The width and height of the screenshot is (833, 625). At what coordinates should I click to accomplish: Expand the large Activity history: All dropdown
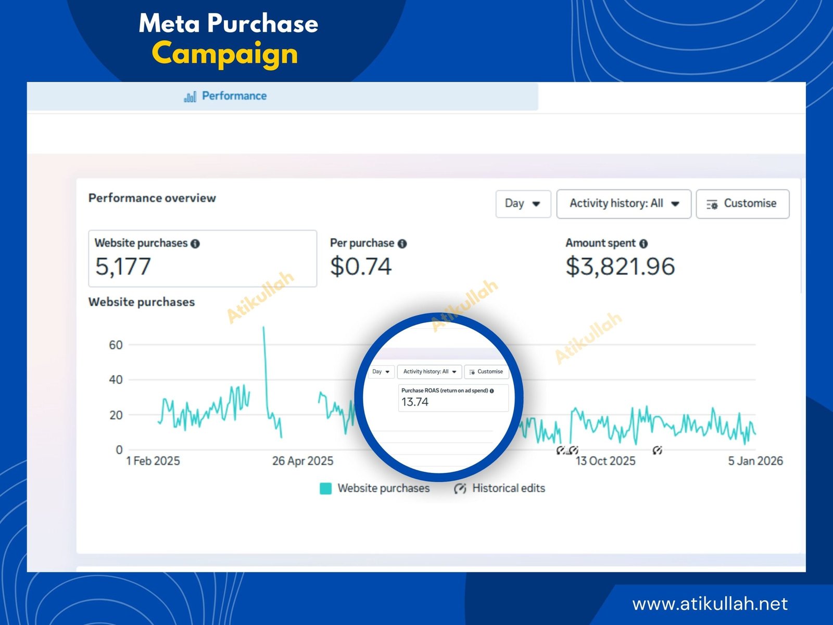(x=623, y=204)
